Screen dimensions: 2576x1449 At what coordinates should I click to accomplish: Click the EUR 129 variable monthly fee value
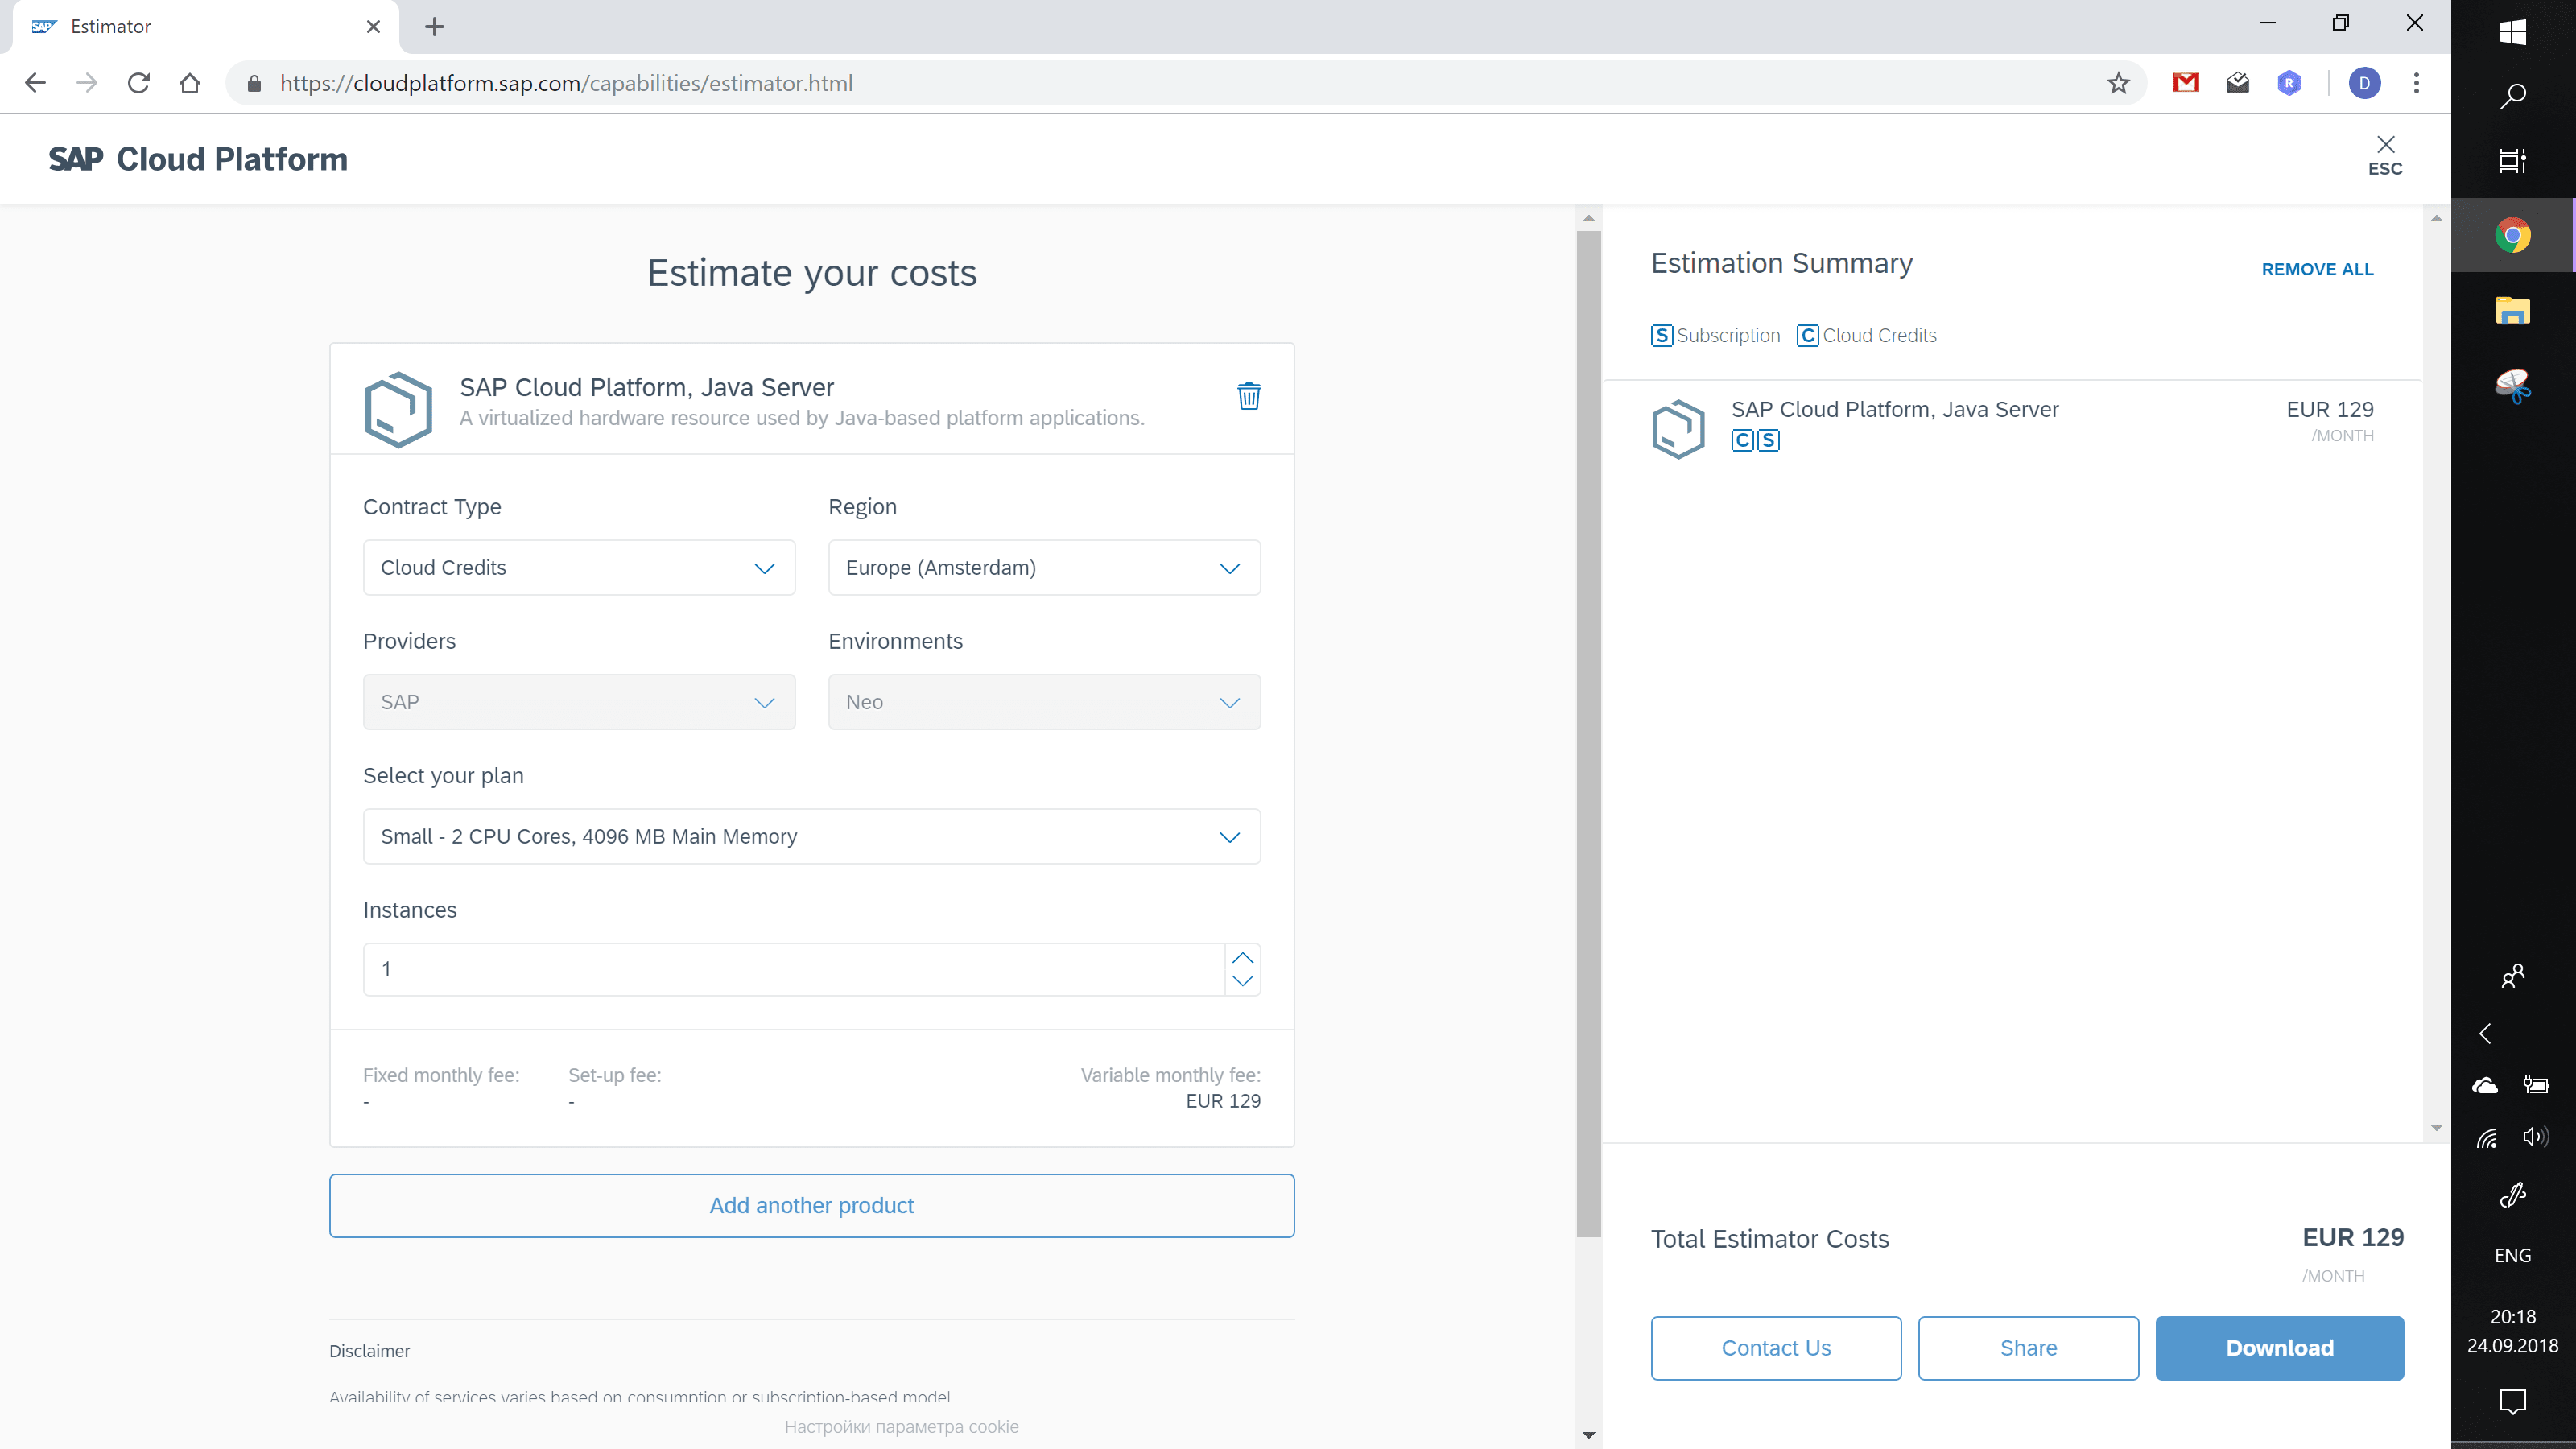[1223, 1101]
